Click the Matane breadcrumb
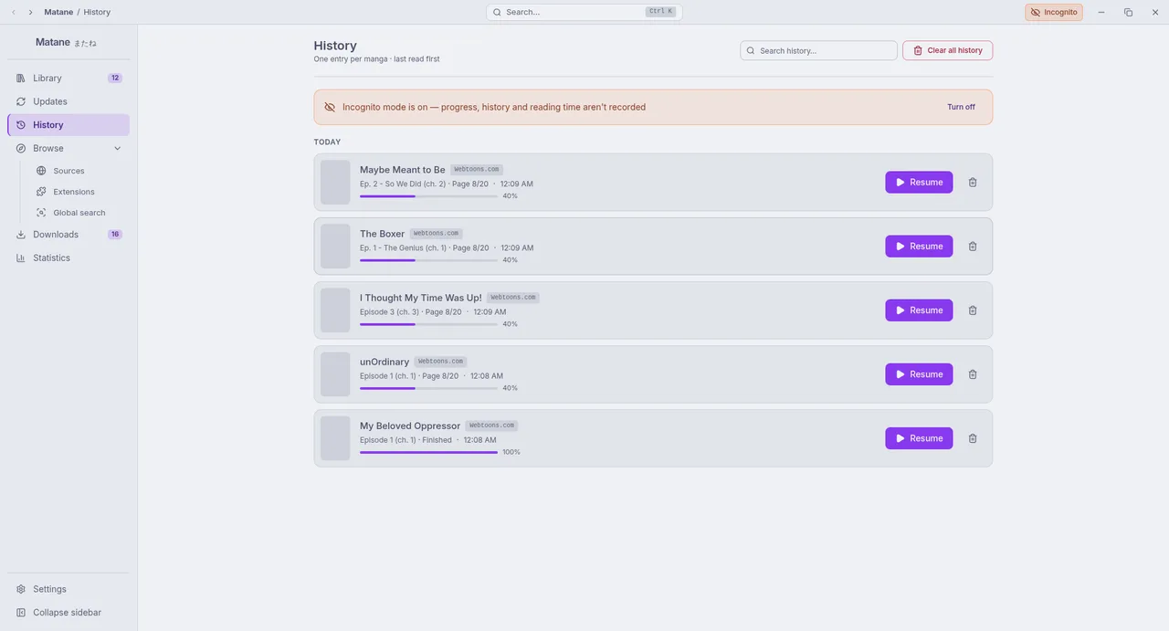Image resolution: width=1169 pixels, height=631 pixels. (58, 12)
